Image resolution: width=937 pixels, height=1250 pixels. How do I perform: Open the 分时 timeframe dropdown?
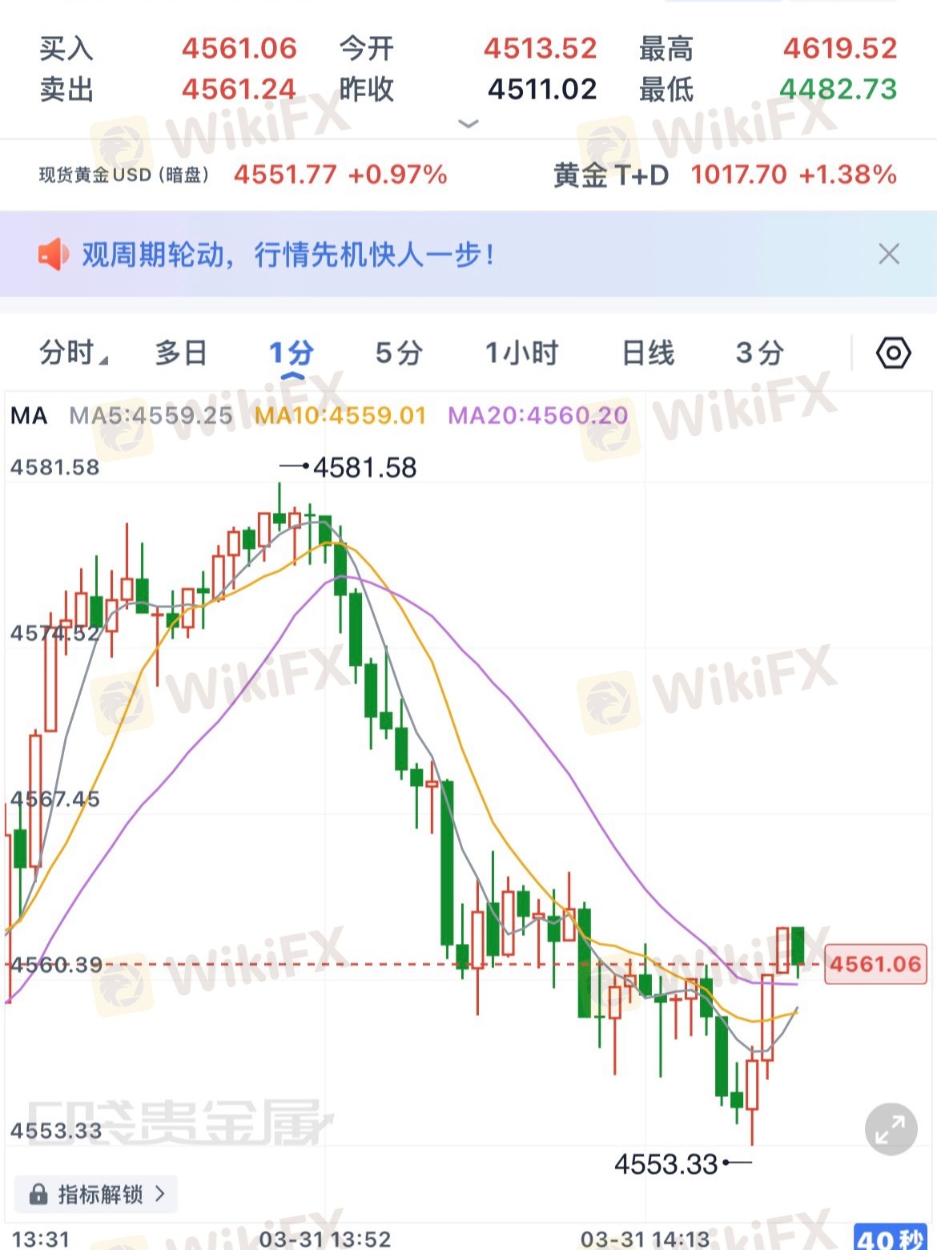tap(72, 353)
